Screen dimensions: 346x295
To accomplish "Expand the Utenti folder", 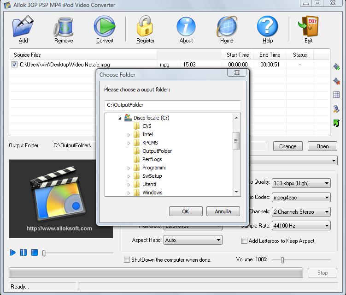I will [129, 185].
